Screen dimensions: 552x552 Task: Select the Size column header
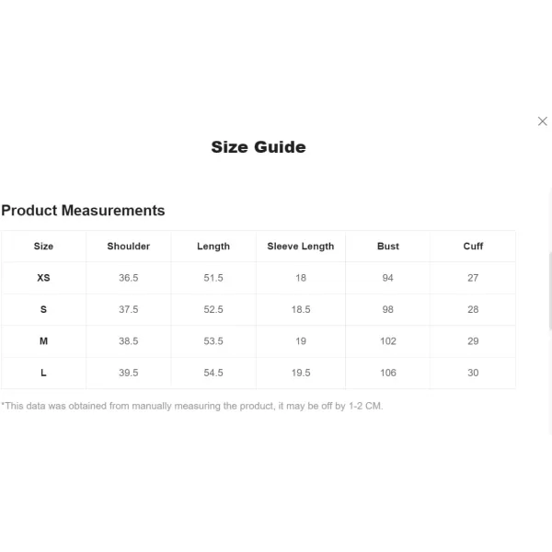point(43,247)
